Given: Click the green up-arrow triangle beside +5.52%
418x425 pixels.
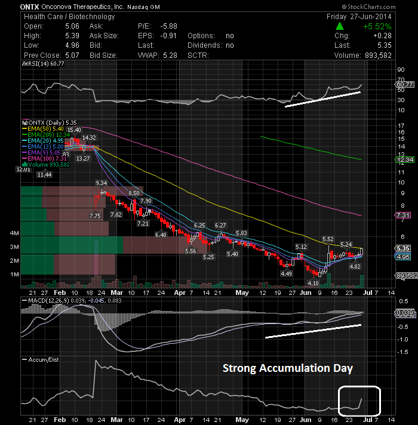Looking at the screenshot, I should click(x=339, y=26).
